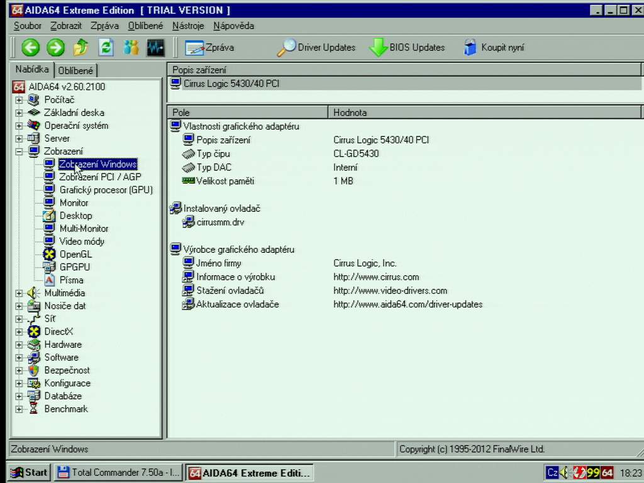Open the system stability graph icon
The image size is (644, 483).
pos(156,48)
